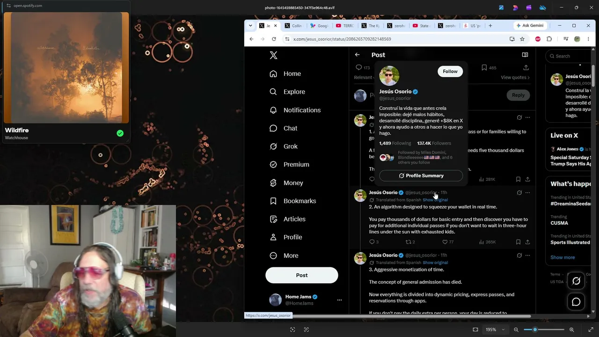Open Explore via its magnifier icon
Image resolution: width=599 pixels, height=337 pixels.
(273, 92)
